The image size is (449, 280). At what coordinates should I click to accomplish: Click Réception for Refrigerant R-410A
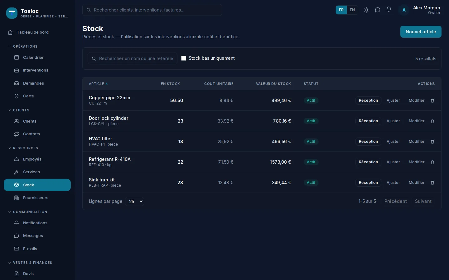368,162
